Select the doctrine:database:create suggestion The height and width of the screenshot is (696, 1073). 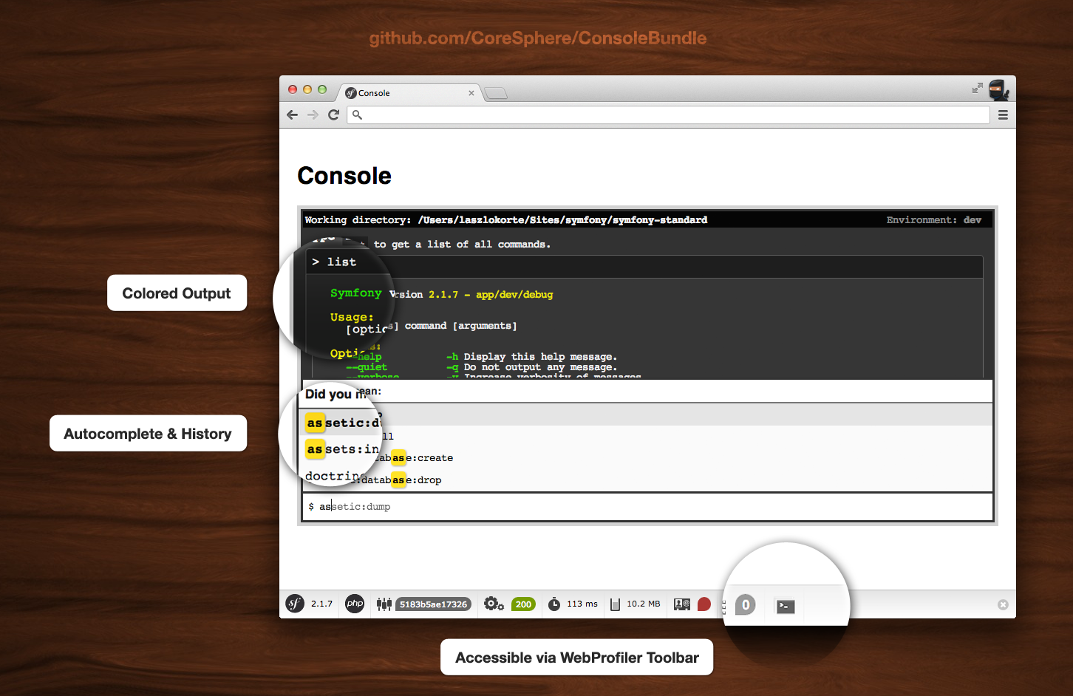tap(647, 458)
